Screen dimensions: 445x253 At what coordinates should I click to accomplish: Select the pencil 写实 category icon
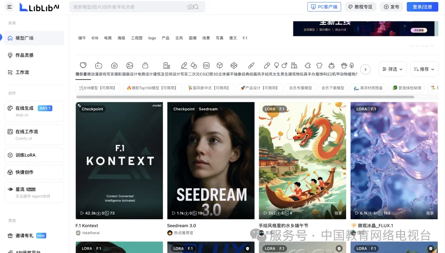(184, 66)
